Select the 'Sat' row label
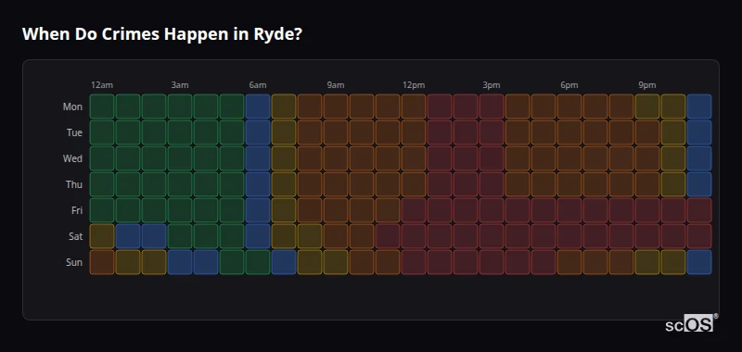The height and width of the screenshot is (352, 742). coord(76,236)
